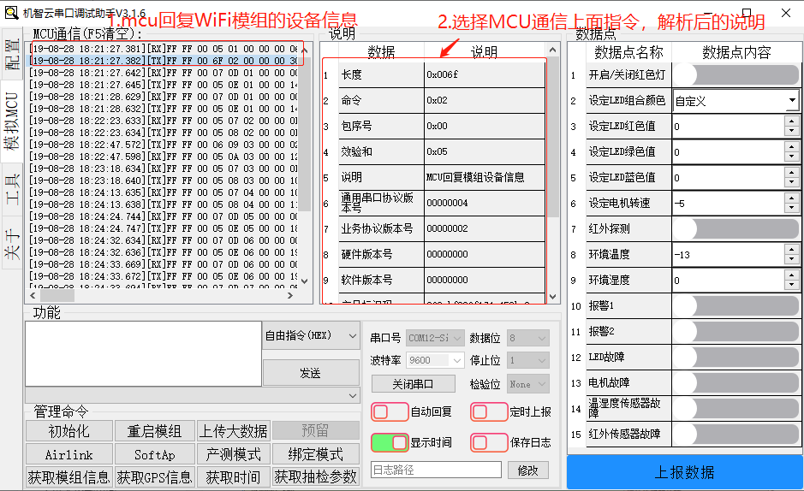Screen dimensions: 804x491
Task: Enable 自动回复 switch
Action: pos(390,411)
